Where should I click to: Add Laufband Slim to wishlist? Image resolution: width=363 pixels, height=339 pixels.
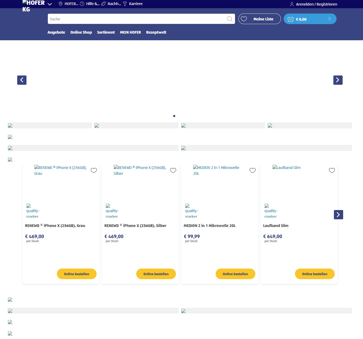click(332, 170)
